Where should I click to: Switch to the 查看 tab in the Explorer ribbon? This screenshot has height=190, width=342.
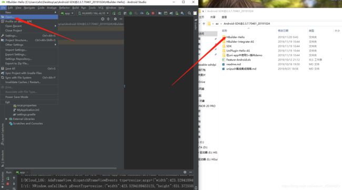(224, 17)
